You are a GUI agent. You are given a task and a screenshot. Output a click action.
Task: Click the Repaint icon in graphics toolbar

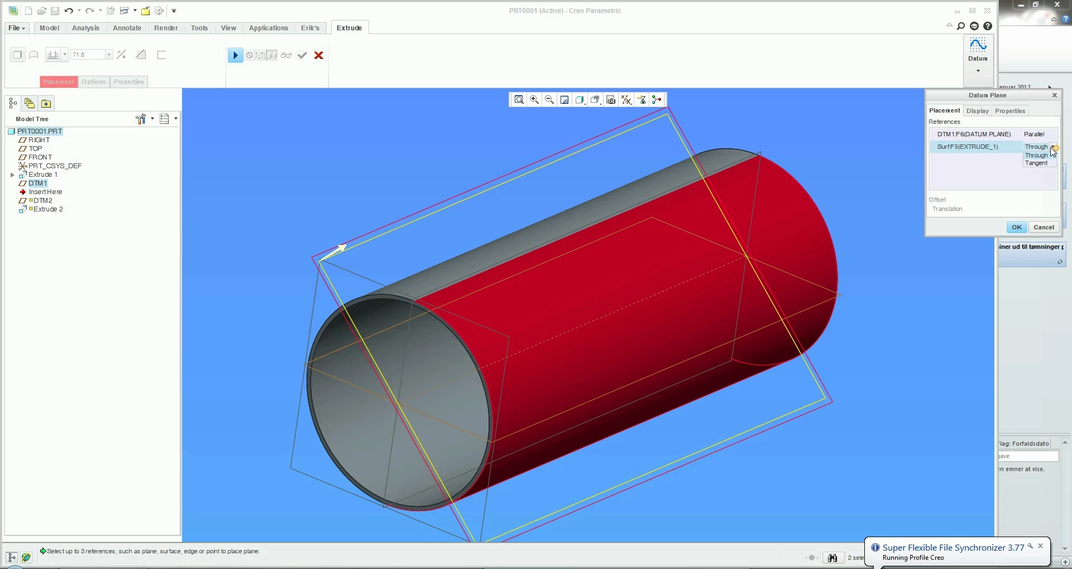pyautogui.click(x=564, y=100)
